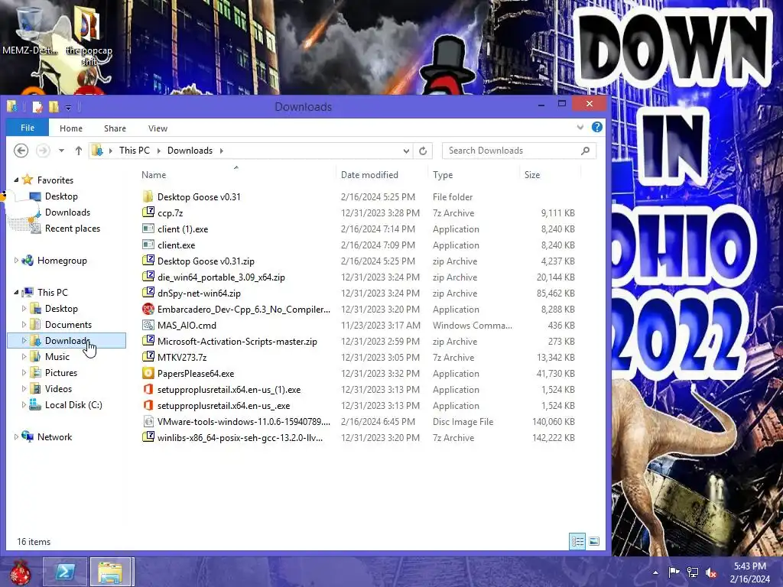Switch to Large icons view button
Image resolution: width=783 pixels, height=587 pixels.
(594, 542)
